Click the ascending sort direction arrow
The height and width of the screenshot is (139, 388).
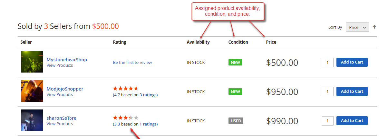tap(374, 27)
